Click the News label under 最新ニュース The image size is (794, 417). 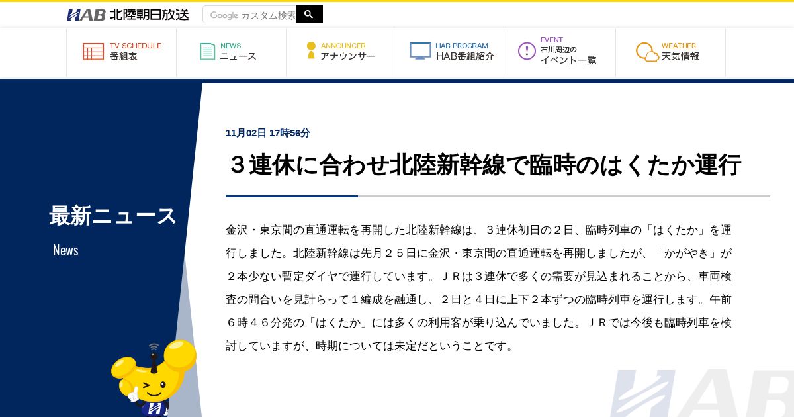(x=66, y=250)
